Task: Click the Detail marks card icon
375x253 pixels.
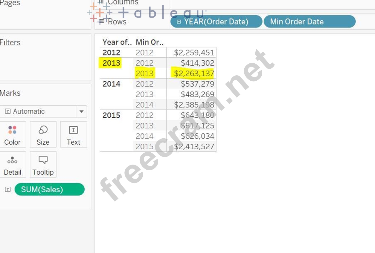Action: pyautogui.click(x=12, y=160)
